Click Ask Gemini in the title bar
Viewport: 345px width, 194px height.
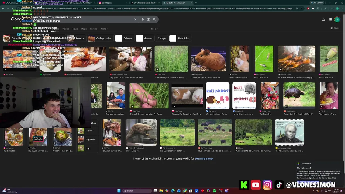click(x=317, y=3)
